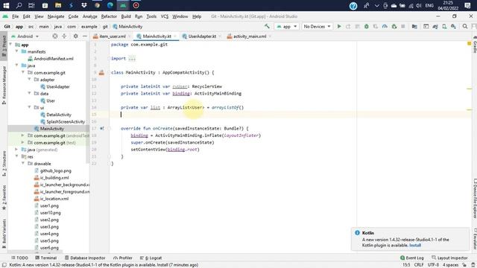Collapse the manifests folder
The height and width of the screenshot is (268, 477).
[x=16, y=51]
